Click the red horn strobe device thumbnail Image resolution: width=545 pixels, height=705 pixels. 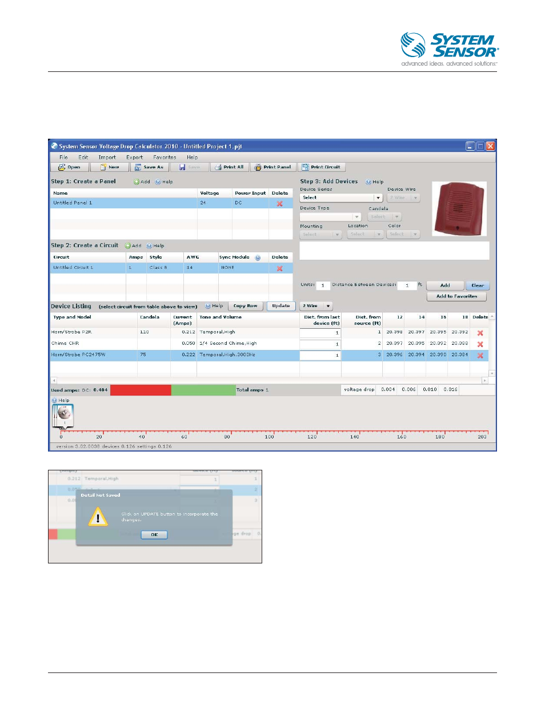[459, 208]
